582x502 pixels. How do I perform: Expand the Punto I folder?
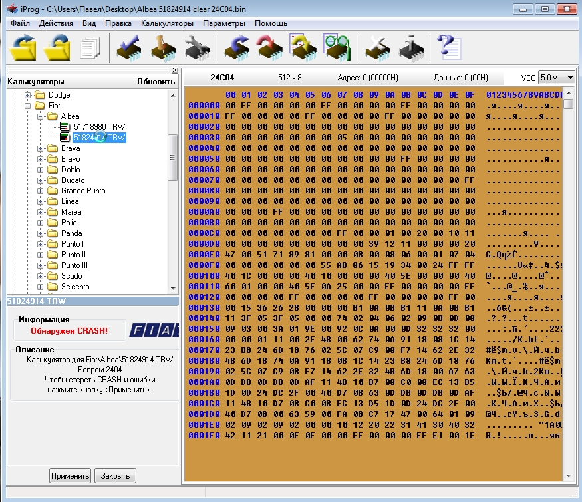point(40,244)
